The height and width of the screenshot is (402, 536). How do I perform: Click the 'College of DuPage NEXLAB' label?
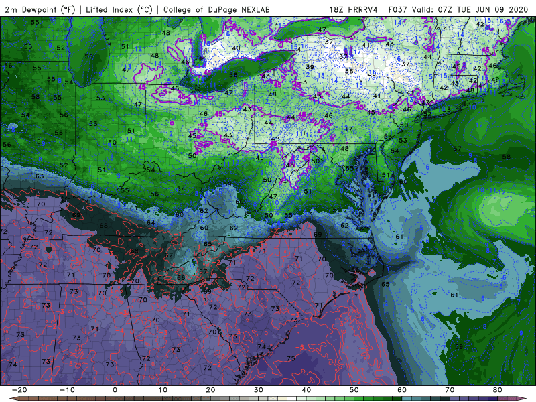pyautogui.click(x=216, y=9)
